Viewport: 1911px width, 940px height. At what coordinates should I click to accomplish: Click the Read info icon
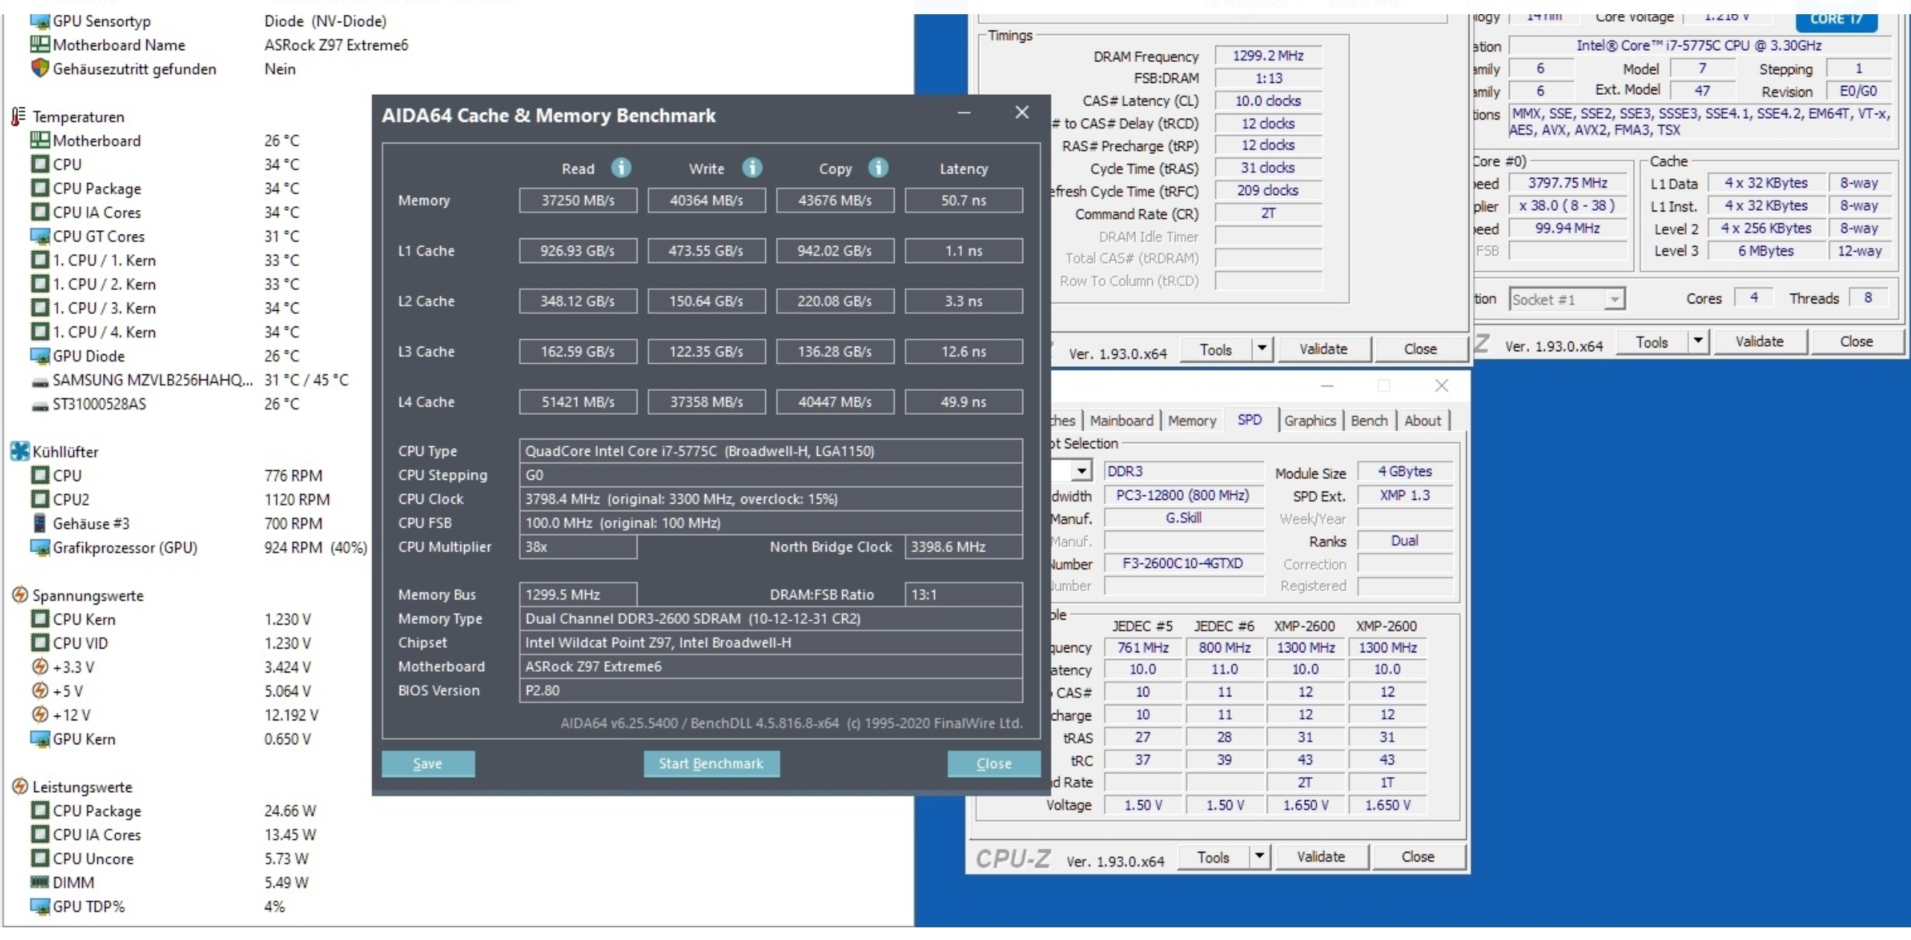pos(620,167)
